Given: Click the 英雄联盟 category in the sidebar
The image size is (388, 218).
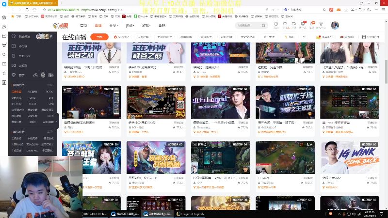Looking at the screenshot, I should click(x=16, y=92).
